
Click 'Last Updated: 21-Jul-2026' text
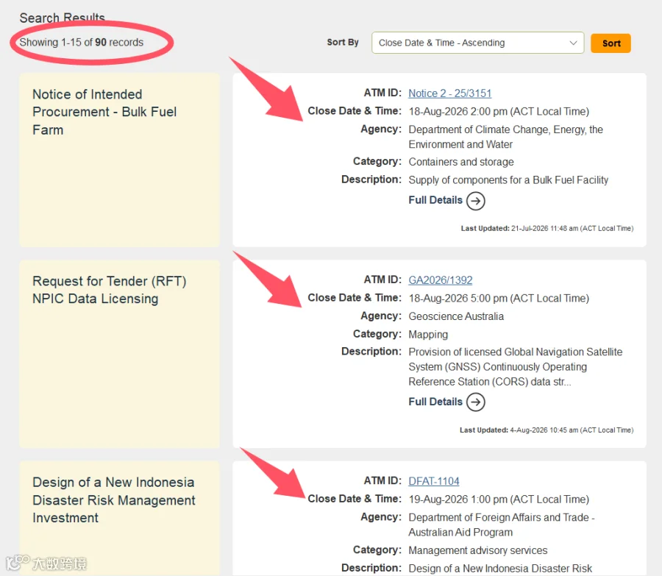[x=547, y=229]
